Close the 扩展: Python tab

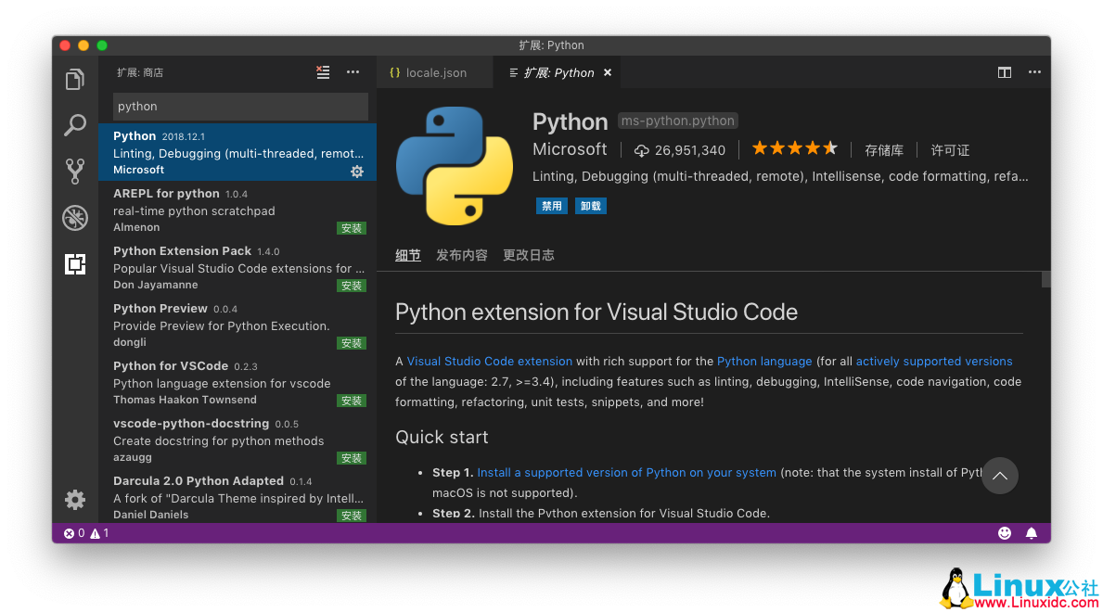[608, 72]
